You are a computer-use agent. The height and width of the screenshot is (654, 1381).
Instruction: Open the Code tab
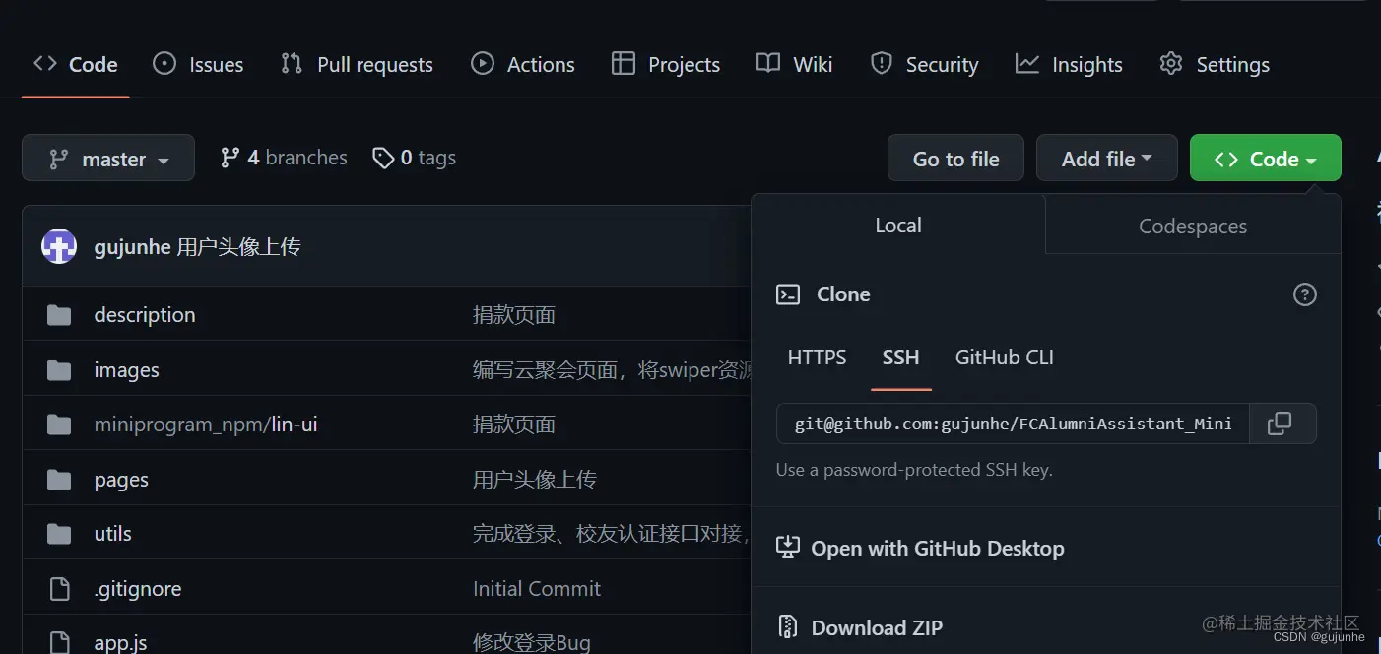click(75, 64)
